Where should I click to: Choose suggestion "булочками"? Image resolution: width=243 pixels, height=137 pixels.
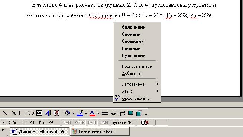137,55
